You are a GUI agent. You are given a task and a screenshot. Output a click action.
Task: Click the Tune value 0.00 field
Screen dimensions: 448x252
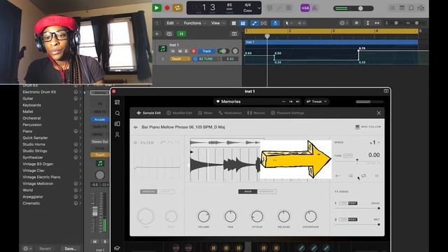374,155
